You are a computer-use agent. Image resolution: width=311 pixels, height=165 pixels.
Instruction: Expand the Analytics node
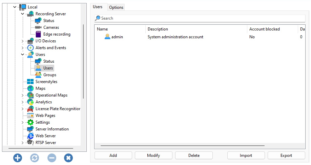tap(22, 102)
